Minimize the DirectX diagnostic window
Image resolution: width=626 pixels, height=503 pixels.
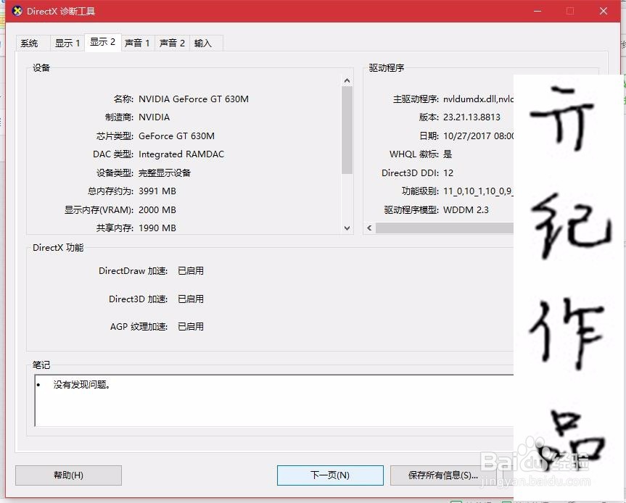[x=538, y=11]
